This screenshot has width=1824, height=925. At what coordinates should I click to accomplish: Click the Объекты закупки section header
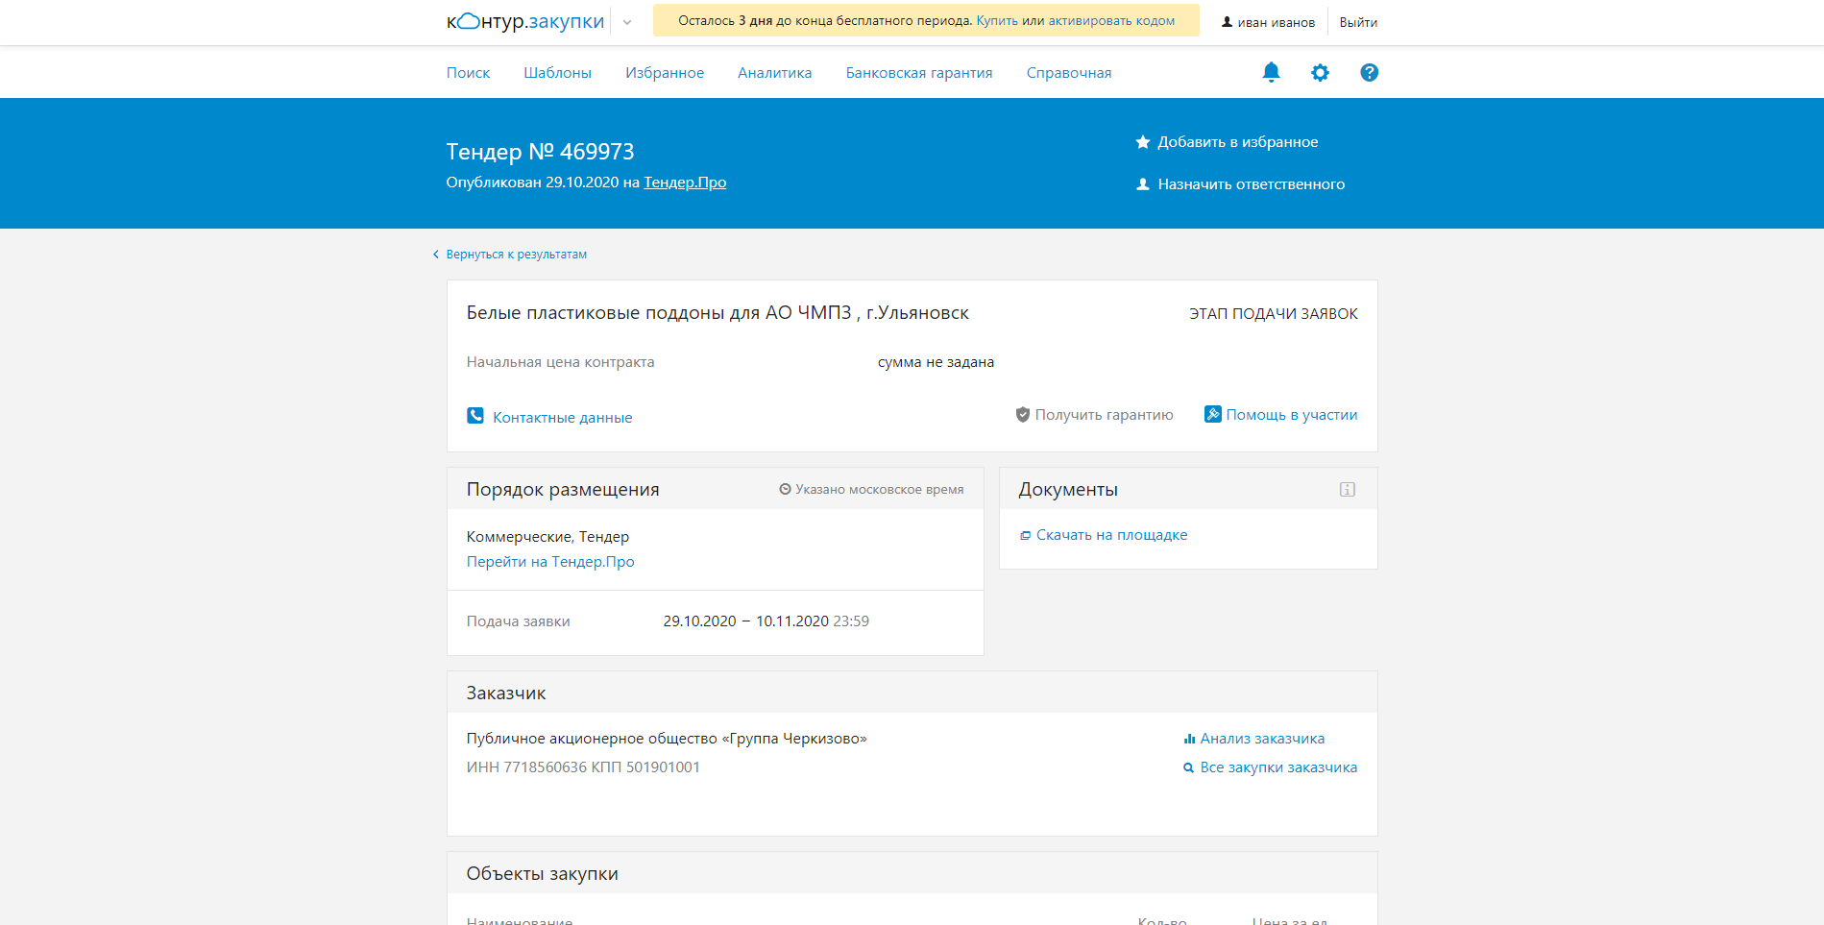click(542, 874)
